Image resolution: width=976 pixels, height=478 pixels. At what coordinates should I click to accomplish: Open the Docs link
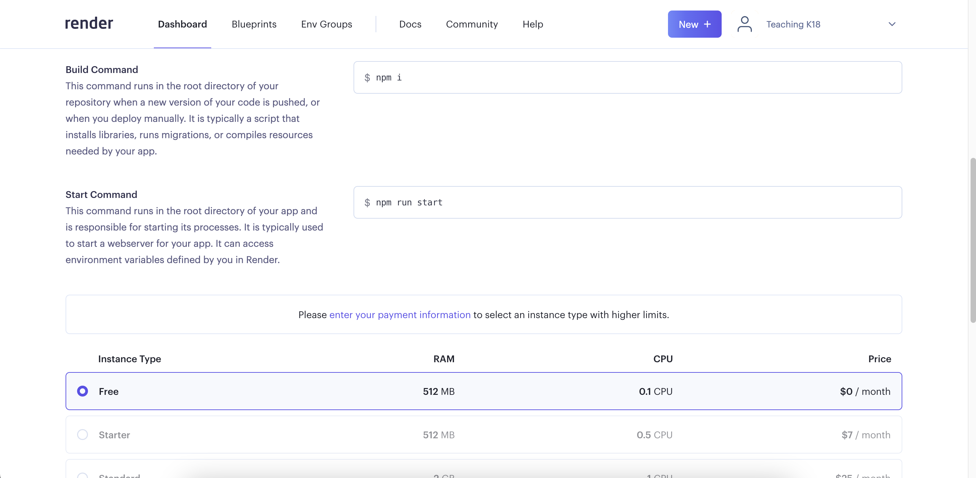point(410,24)
